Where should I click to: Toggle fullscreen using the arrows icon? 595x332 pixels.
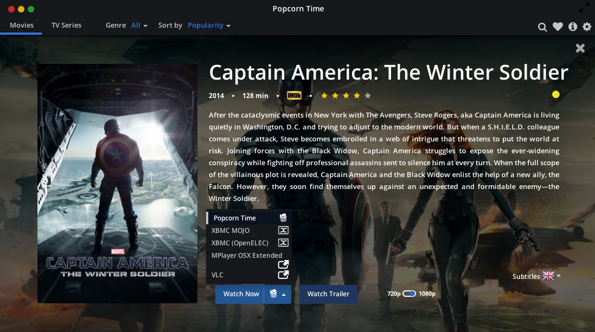click(x=584, y=8)
